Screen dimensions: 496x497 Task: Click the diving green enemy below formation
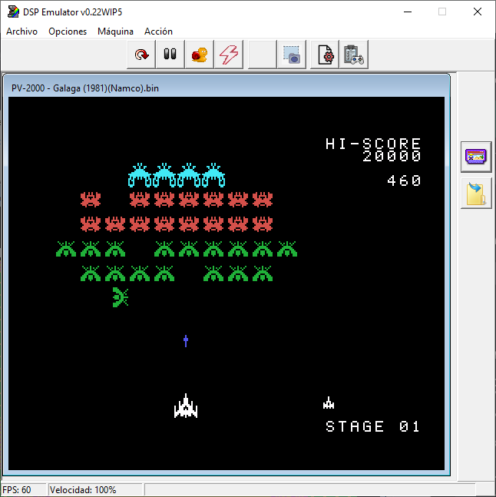tap(121, 297)
